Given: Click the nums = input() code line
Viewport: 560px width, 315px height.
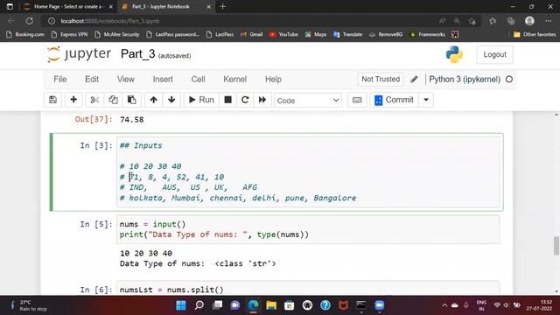Looking at the screenshot, I should (x=152, y=224).
